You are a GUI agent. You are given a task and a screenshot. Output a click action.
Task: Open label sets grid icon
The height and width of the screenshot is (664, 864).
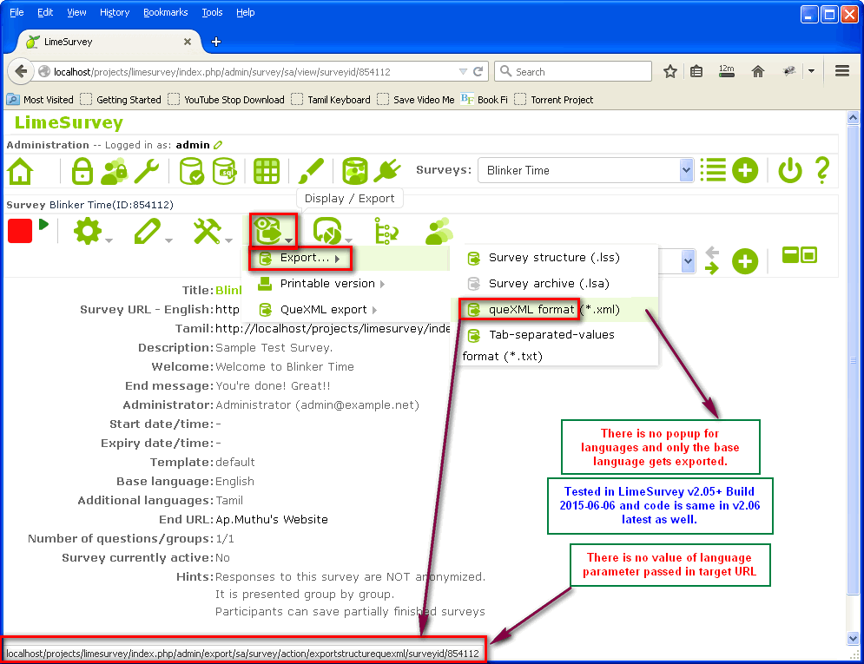[x=266, y=171]
